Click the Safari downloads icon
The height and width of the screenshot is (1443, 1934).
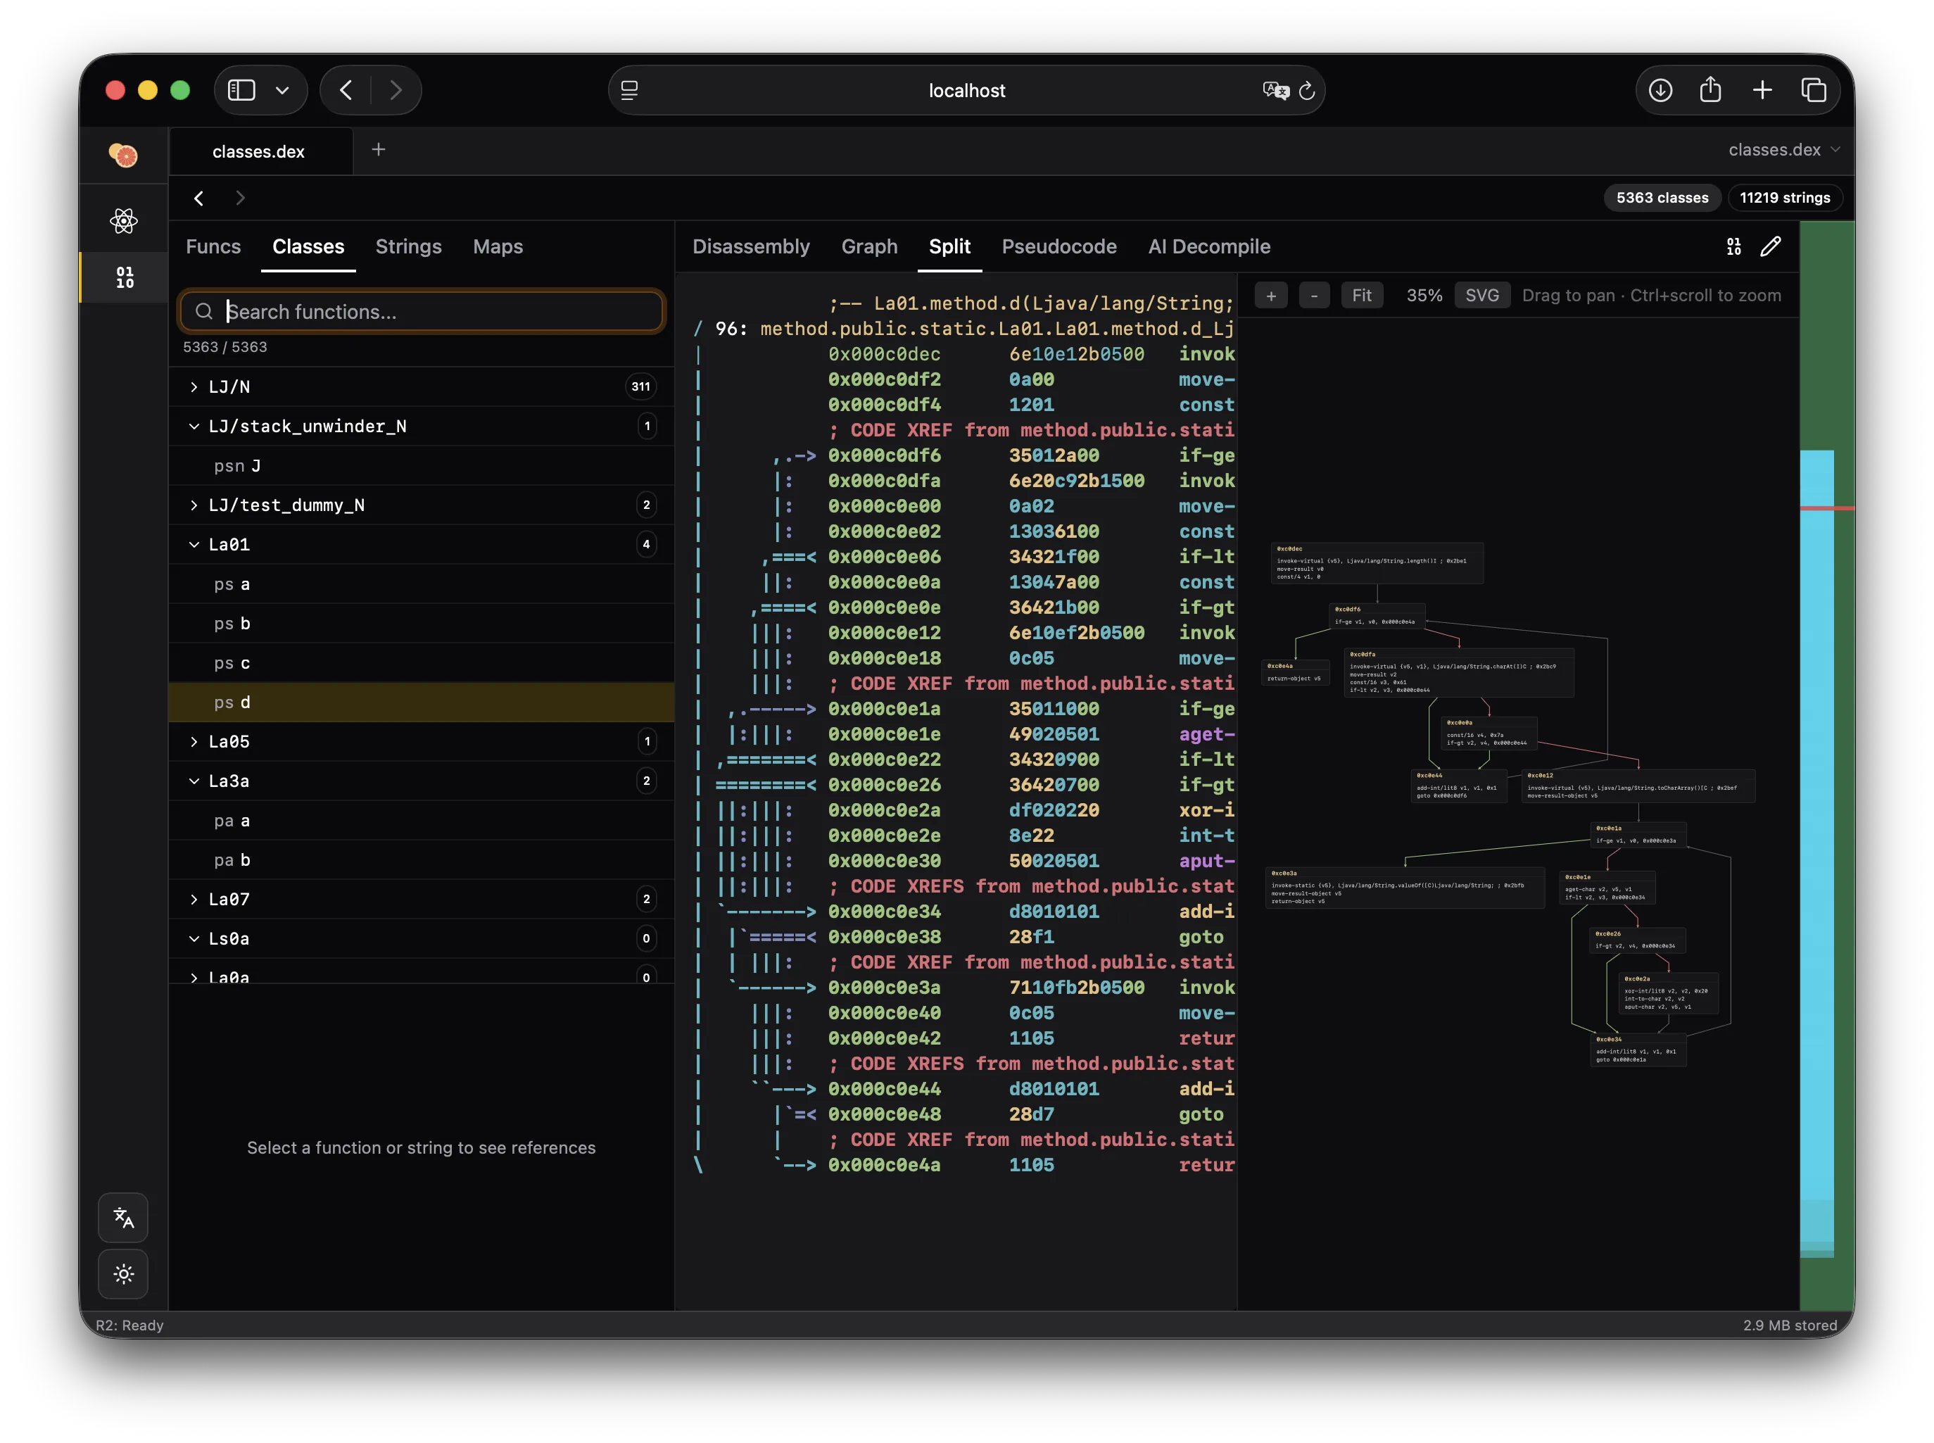point(1660,90)
